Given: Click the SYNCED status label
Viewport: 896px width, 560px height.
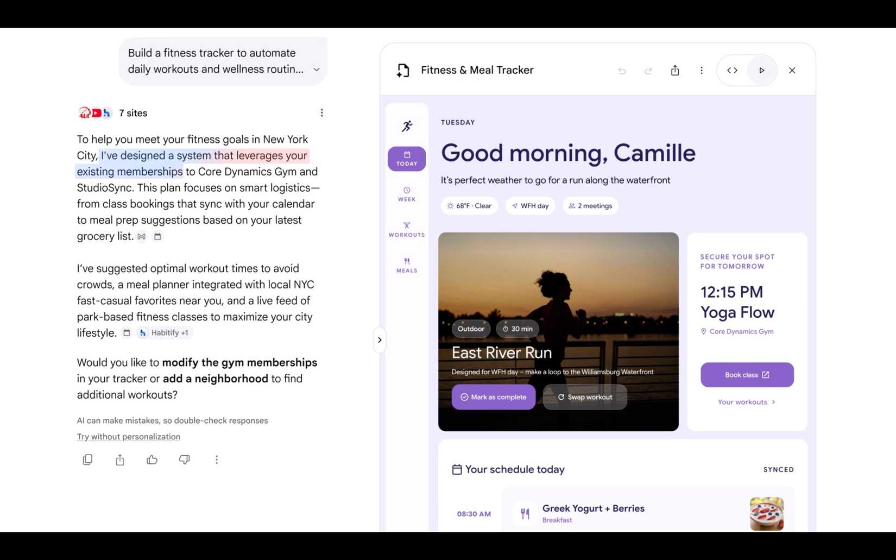Looking at the screenshot, I should pyautogui.click(x=778, y=469).
